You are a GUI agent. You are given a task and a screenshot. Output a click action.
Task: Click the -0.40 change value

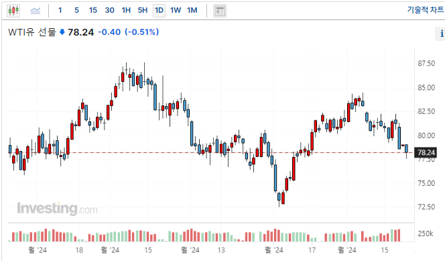click(109, 32)
